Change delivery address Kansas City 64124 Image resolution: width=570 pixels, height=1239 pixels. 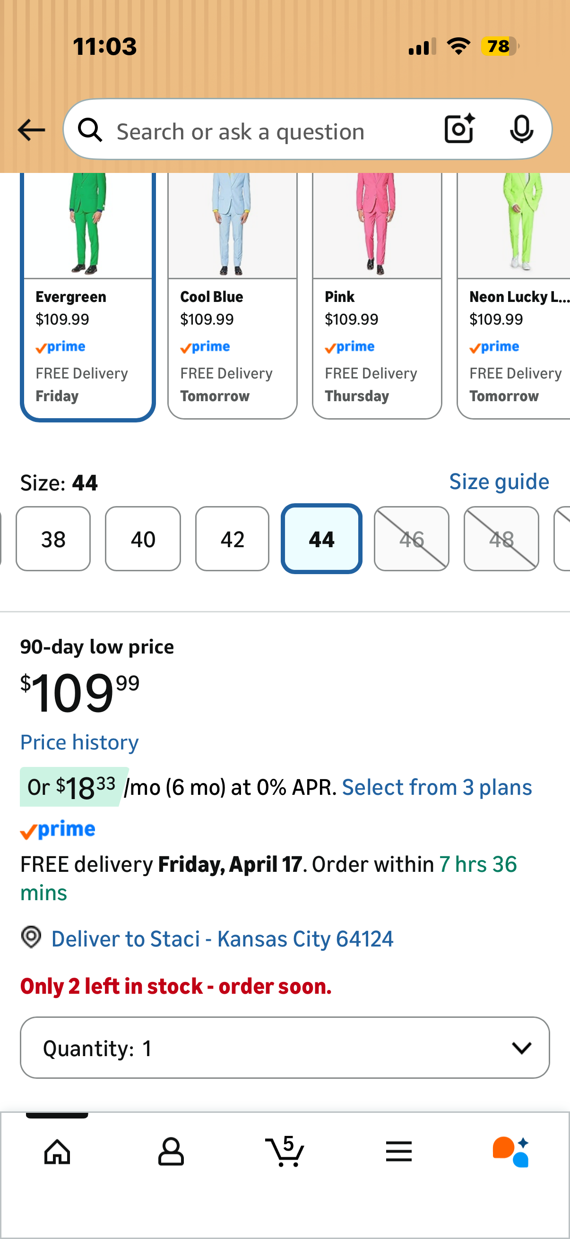(222, 938)
